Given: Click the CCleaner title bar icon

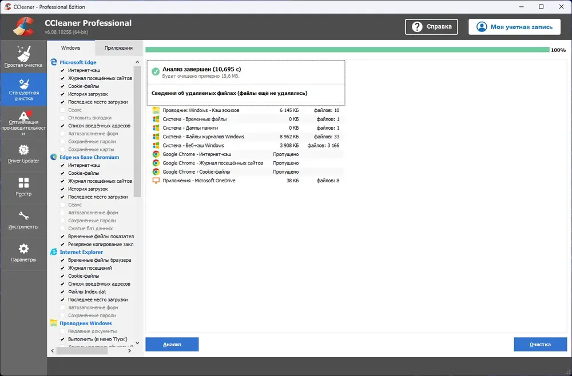Looking at the screenshot, I should (7, 6).
